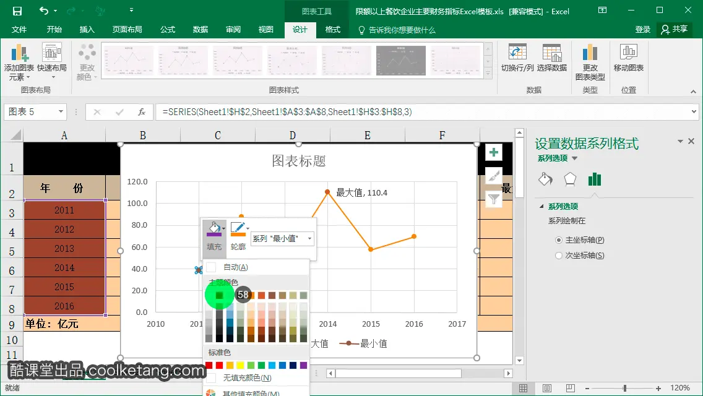The width and height of the screenshot is (703, 396).
Task: Click the Undo arrow icon
Action: 44,11
